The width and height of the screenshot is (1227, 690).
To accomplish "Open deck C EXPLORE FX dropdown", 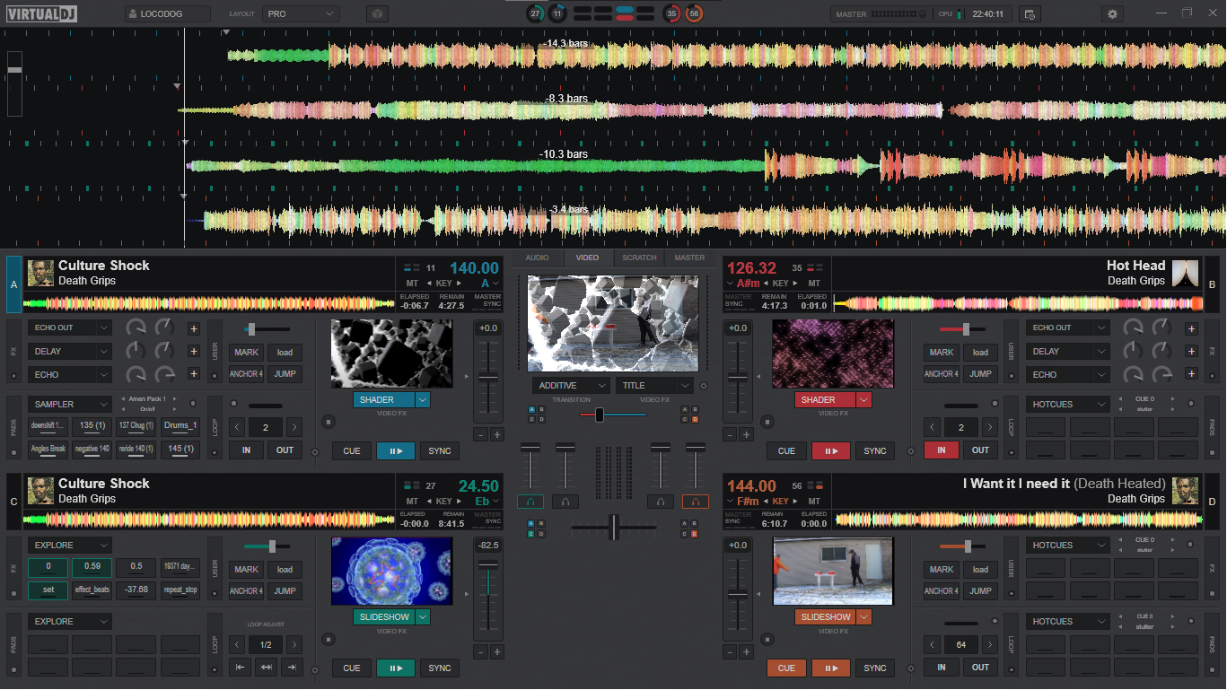I will tap(69, 546).
